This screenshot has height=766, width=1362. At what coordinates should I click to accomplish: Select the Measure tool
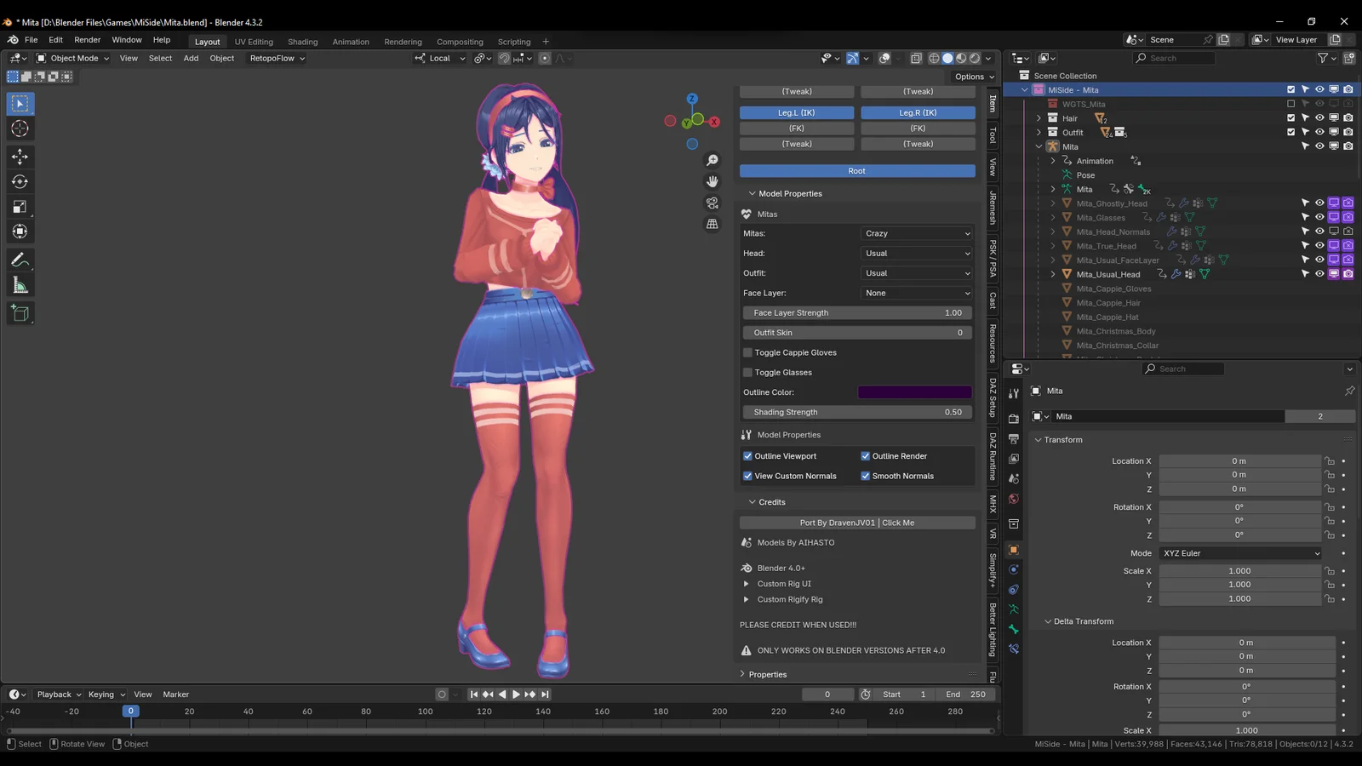point(20,284)
